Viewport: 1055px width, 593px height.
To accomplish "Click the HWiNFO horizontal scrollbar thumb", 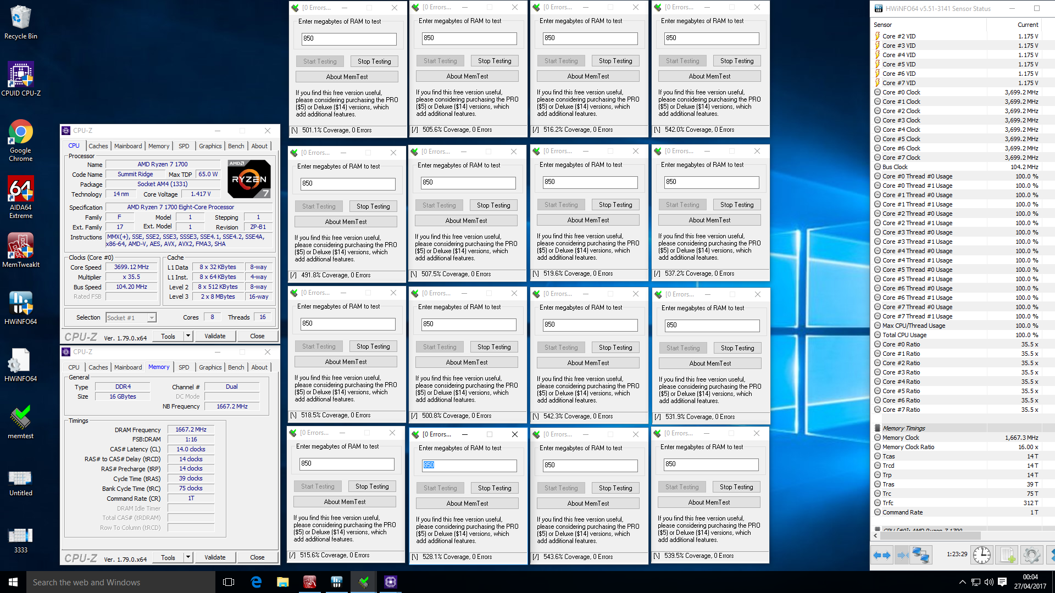I will click(x=930, y=535).
